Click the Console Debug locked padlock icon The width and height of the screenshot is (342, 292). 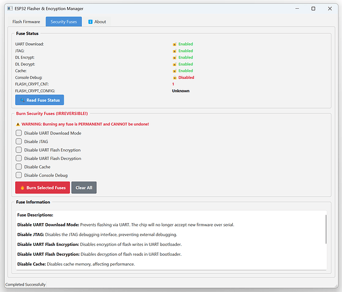175,78
